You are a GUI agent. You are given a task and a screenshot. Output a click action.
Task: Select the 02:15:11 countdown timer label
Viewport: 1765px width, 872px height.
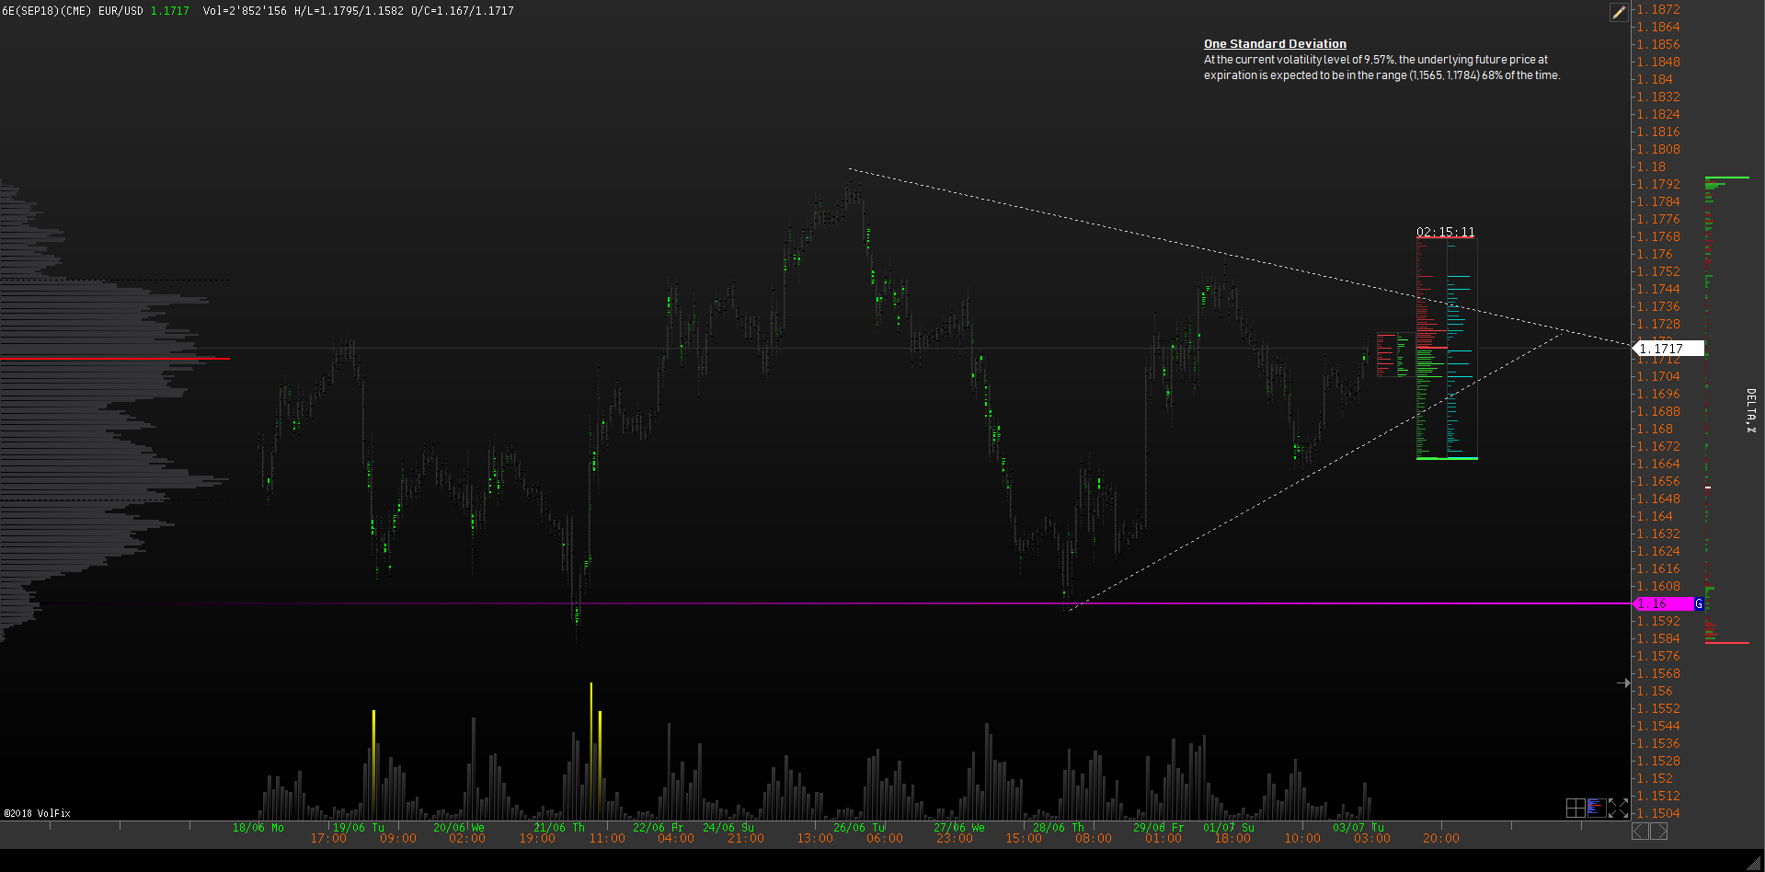tap(1445, 232)
